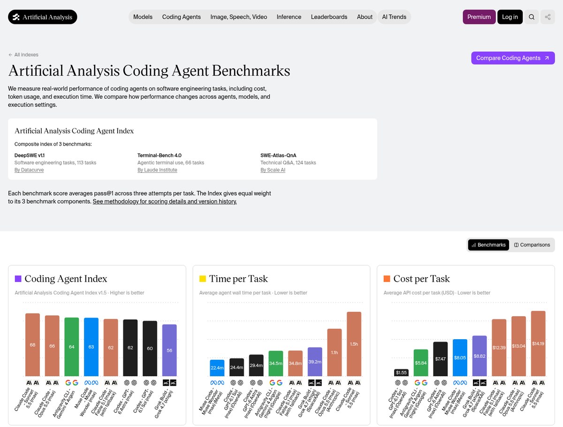Viewport: 563px width, 427px height.
Task: Click the 1.5h bar in Time per Task
Action: [354, 344]
